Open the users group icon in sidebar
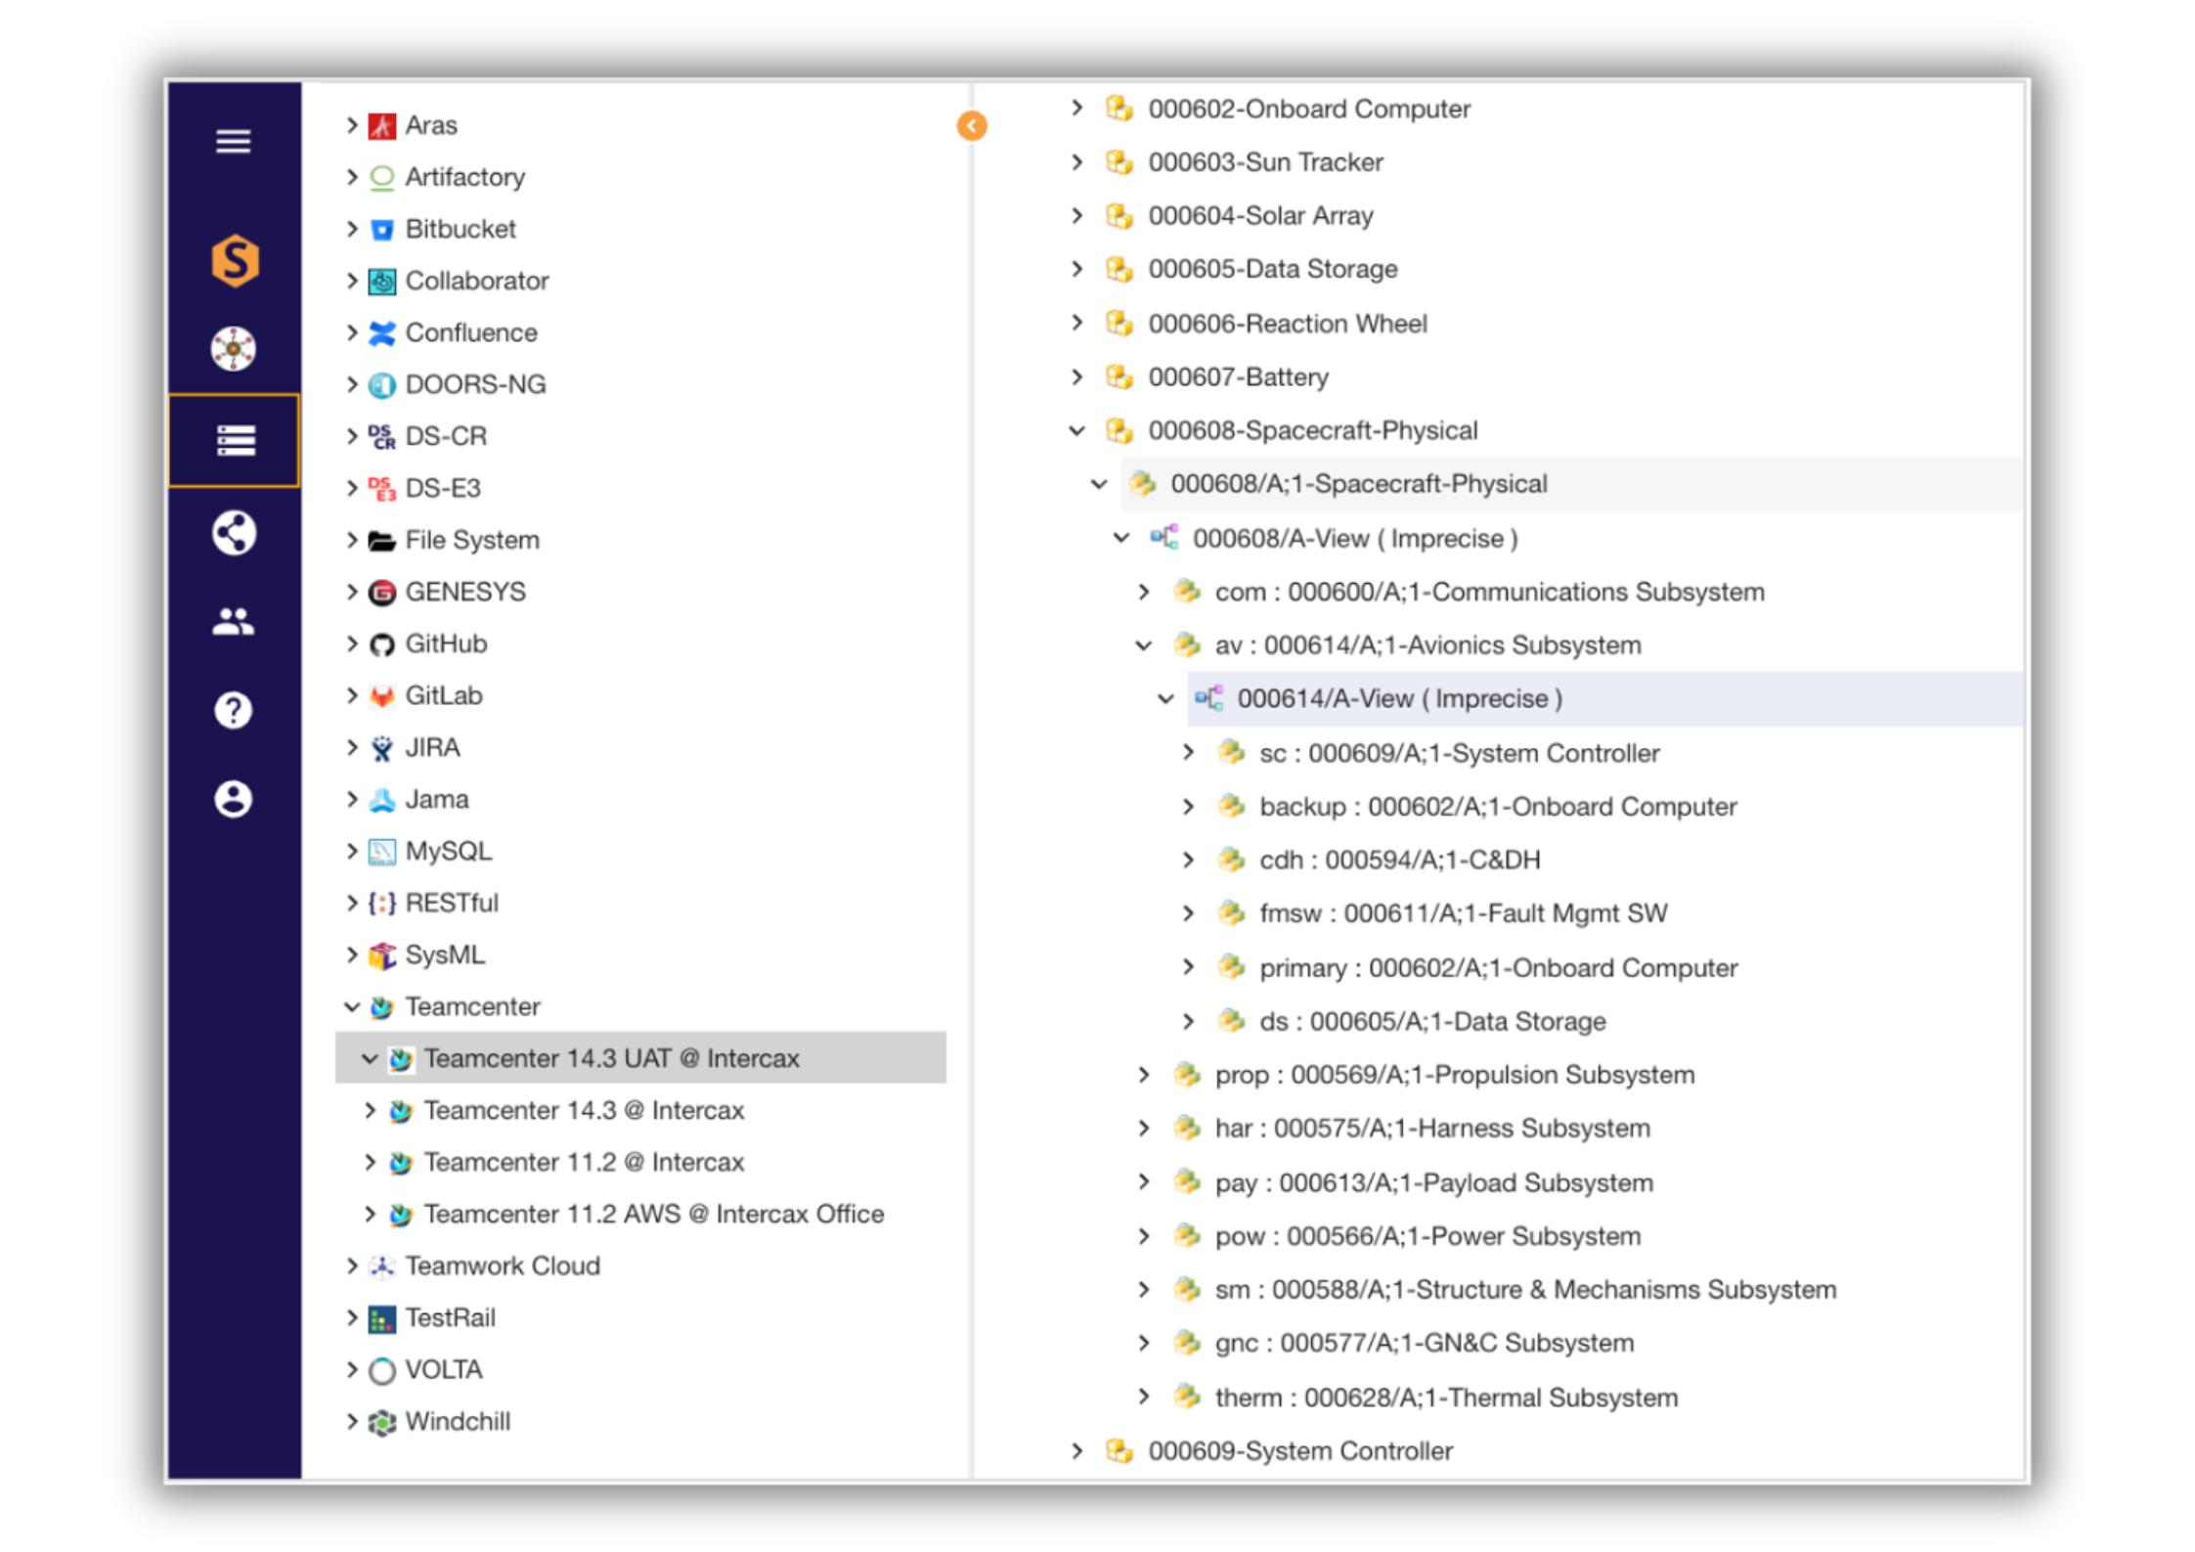The height and width of the screenshot is (1552, 2195). tap(234, 622)
